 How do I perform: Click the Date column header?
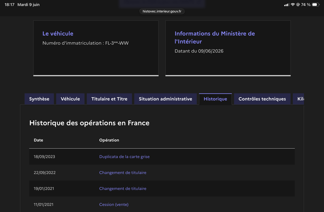tap(38, 140)
